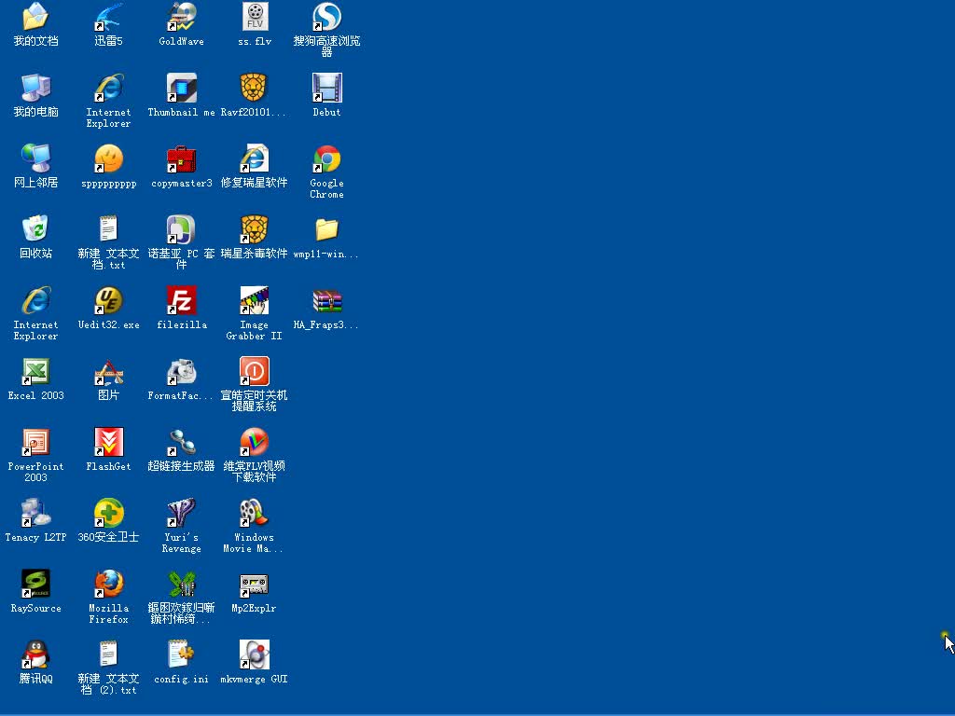Select the HA_Fraps3 archive file
Image resolution: width=955 pixels, height=716 pixels.
pos(326,301)
